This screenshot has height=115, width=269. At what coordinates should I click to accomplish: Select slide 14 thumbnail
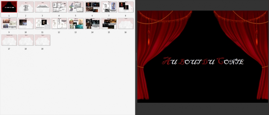click(92, 23)
